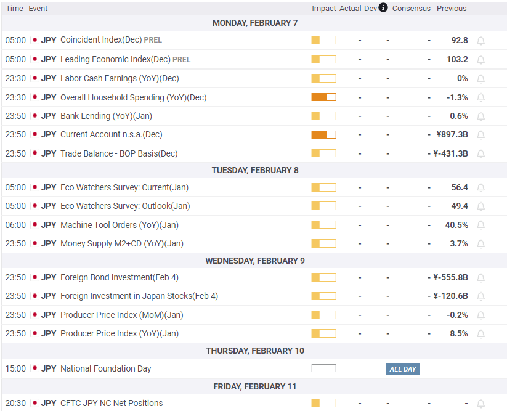Click the Dev info icon in header
The image size is (507, 411).
click(x=383, y=8)
